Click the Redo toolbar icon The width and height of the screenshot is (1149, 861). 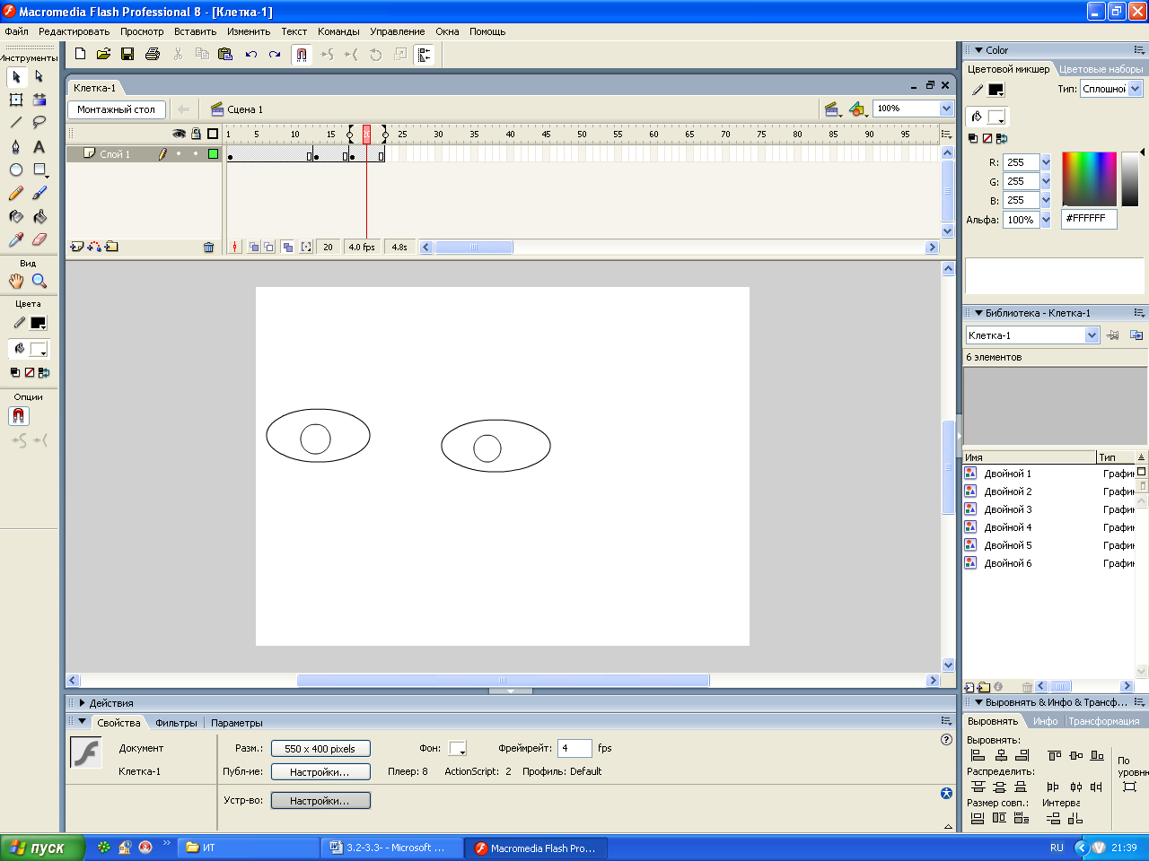[275, 55]
